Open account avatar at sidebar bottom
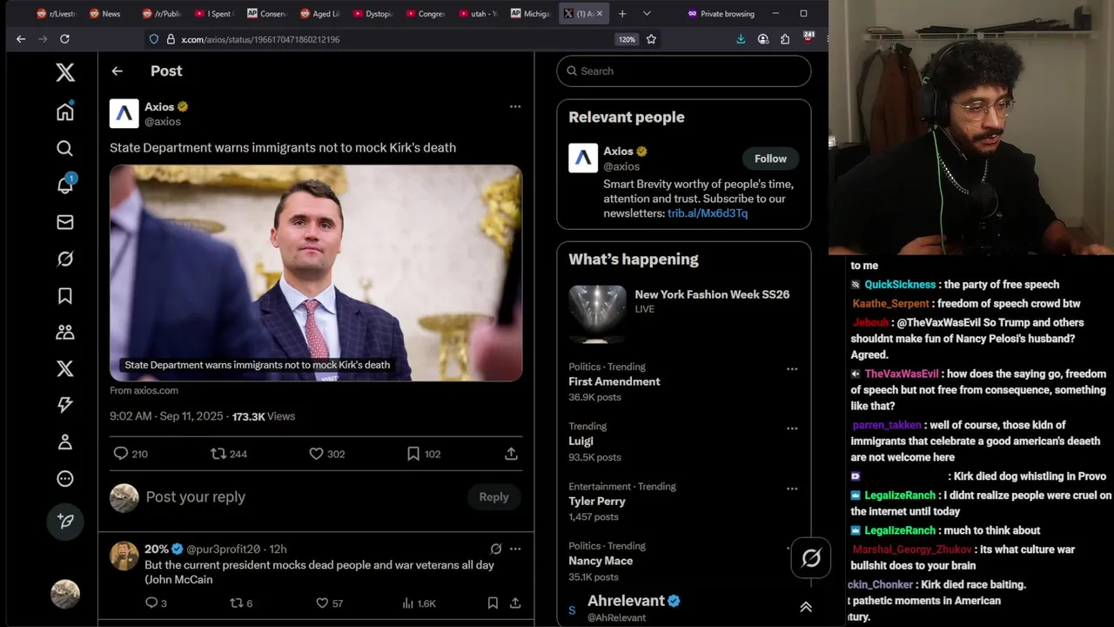Screen dimensions: 1114x627 (65, 594)
